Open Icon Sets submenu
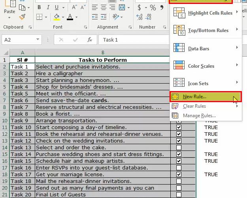247x198 pixels. pos(206,83)
